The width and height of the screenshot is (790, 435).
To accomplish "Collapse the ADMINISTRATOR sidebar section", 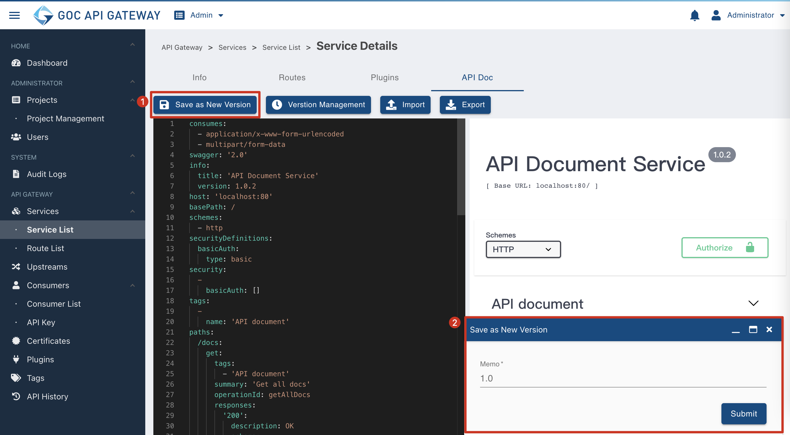I will 133,82.
